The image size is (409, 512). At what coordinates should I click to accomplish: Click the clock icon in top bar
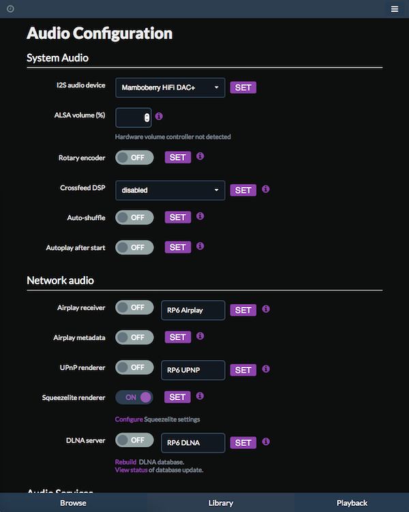coord(10,9)
